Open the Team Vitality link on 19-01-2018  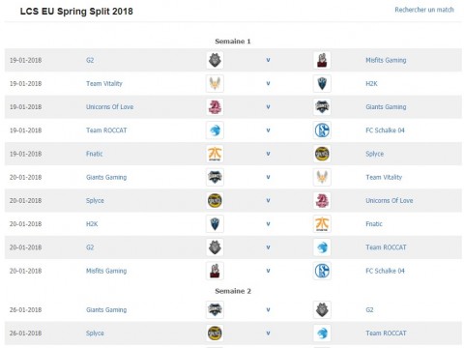104,84
